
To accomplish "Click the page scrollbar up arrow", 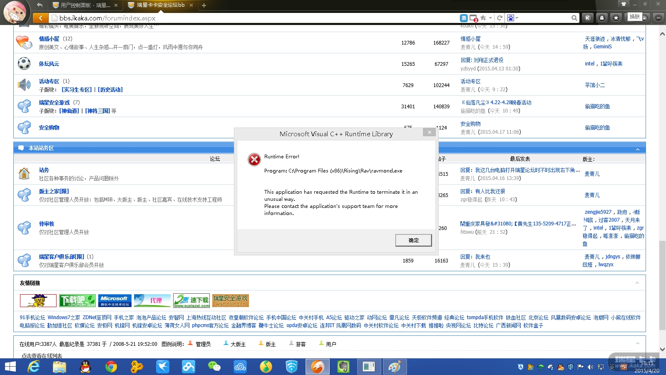I will coord(662,34).
